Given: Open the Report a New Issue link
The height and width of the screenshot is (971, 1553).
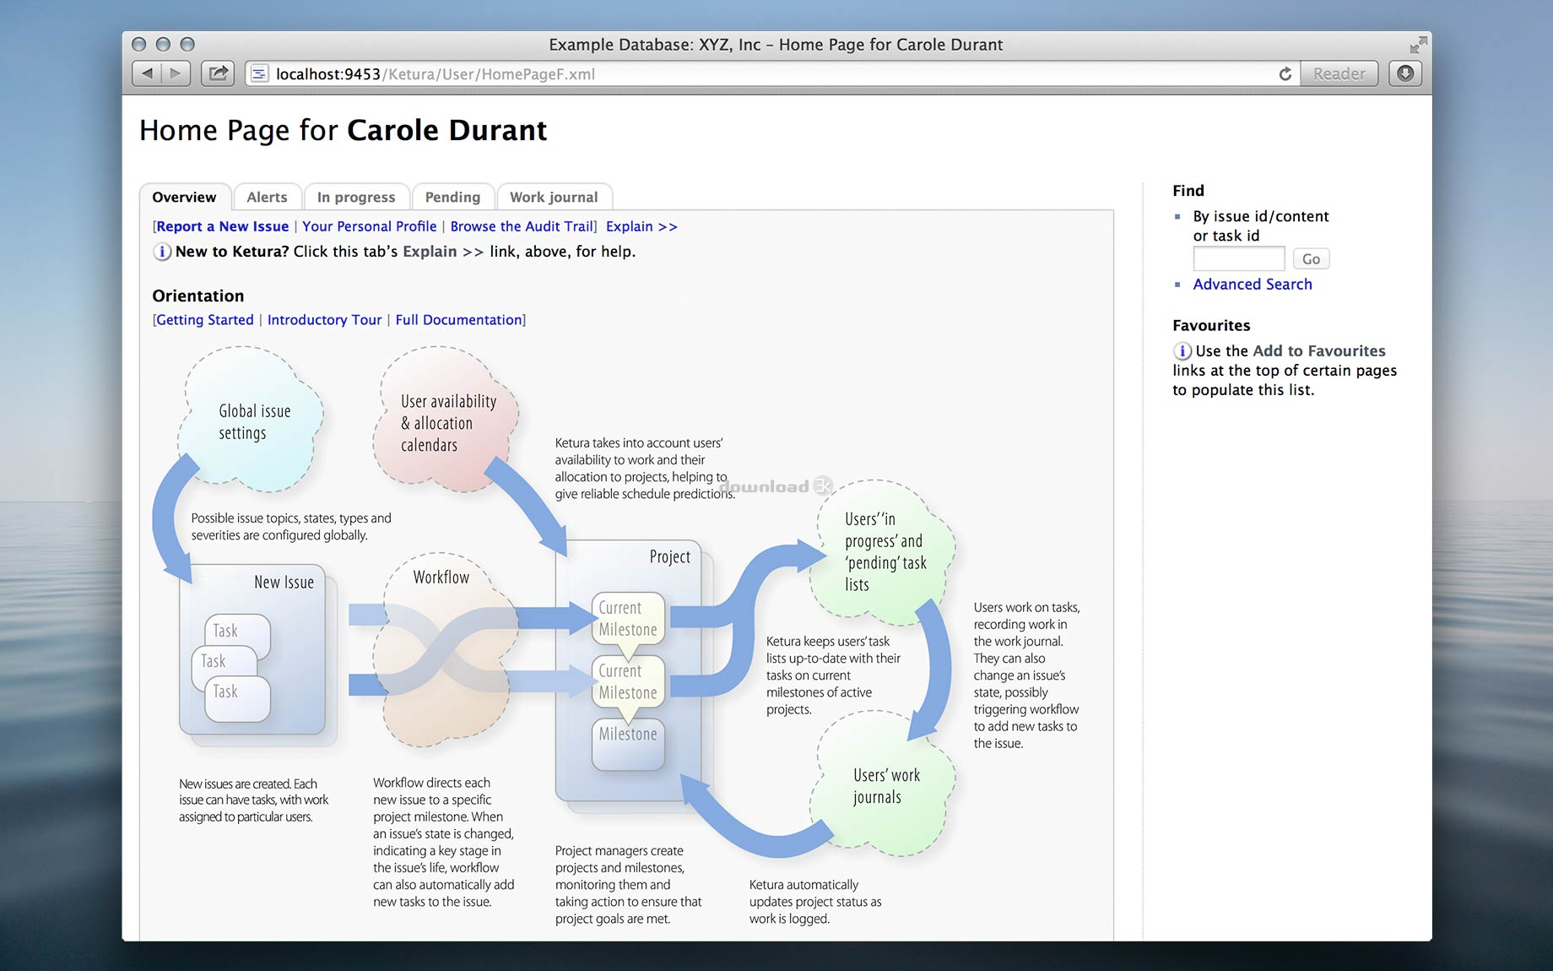Looking at the screenshot, I should tap(223, 226).
